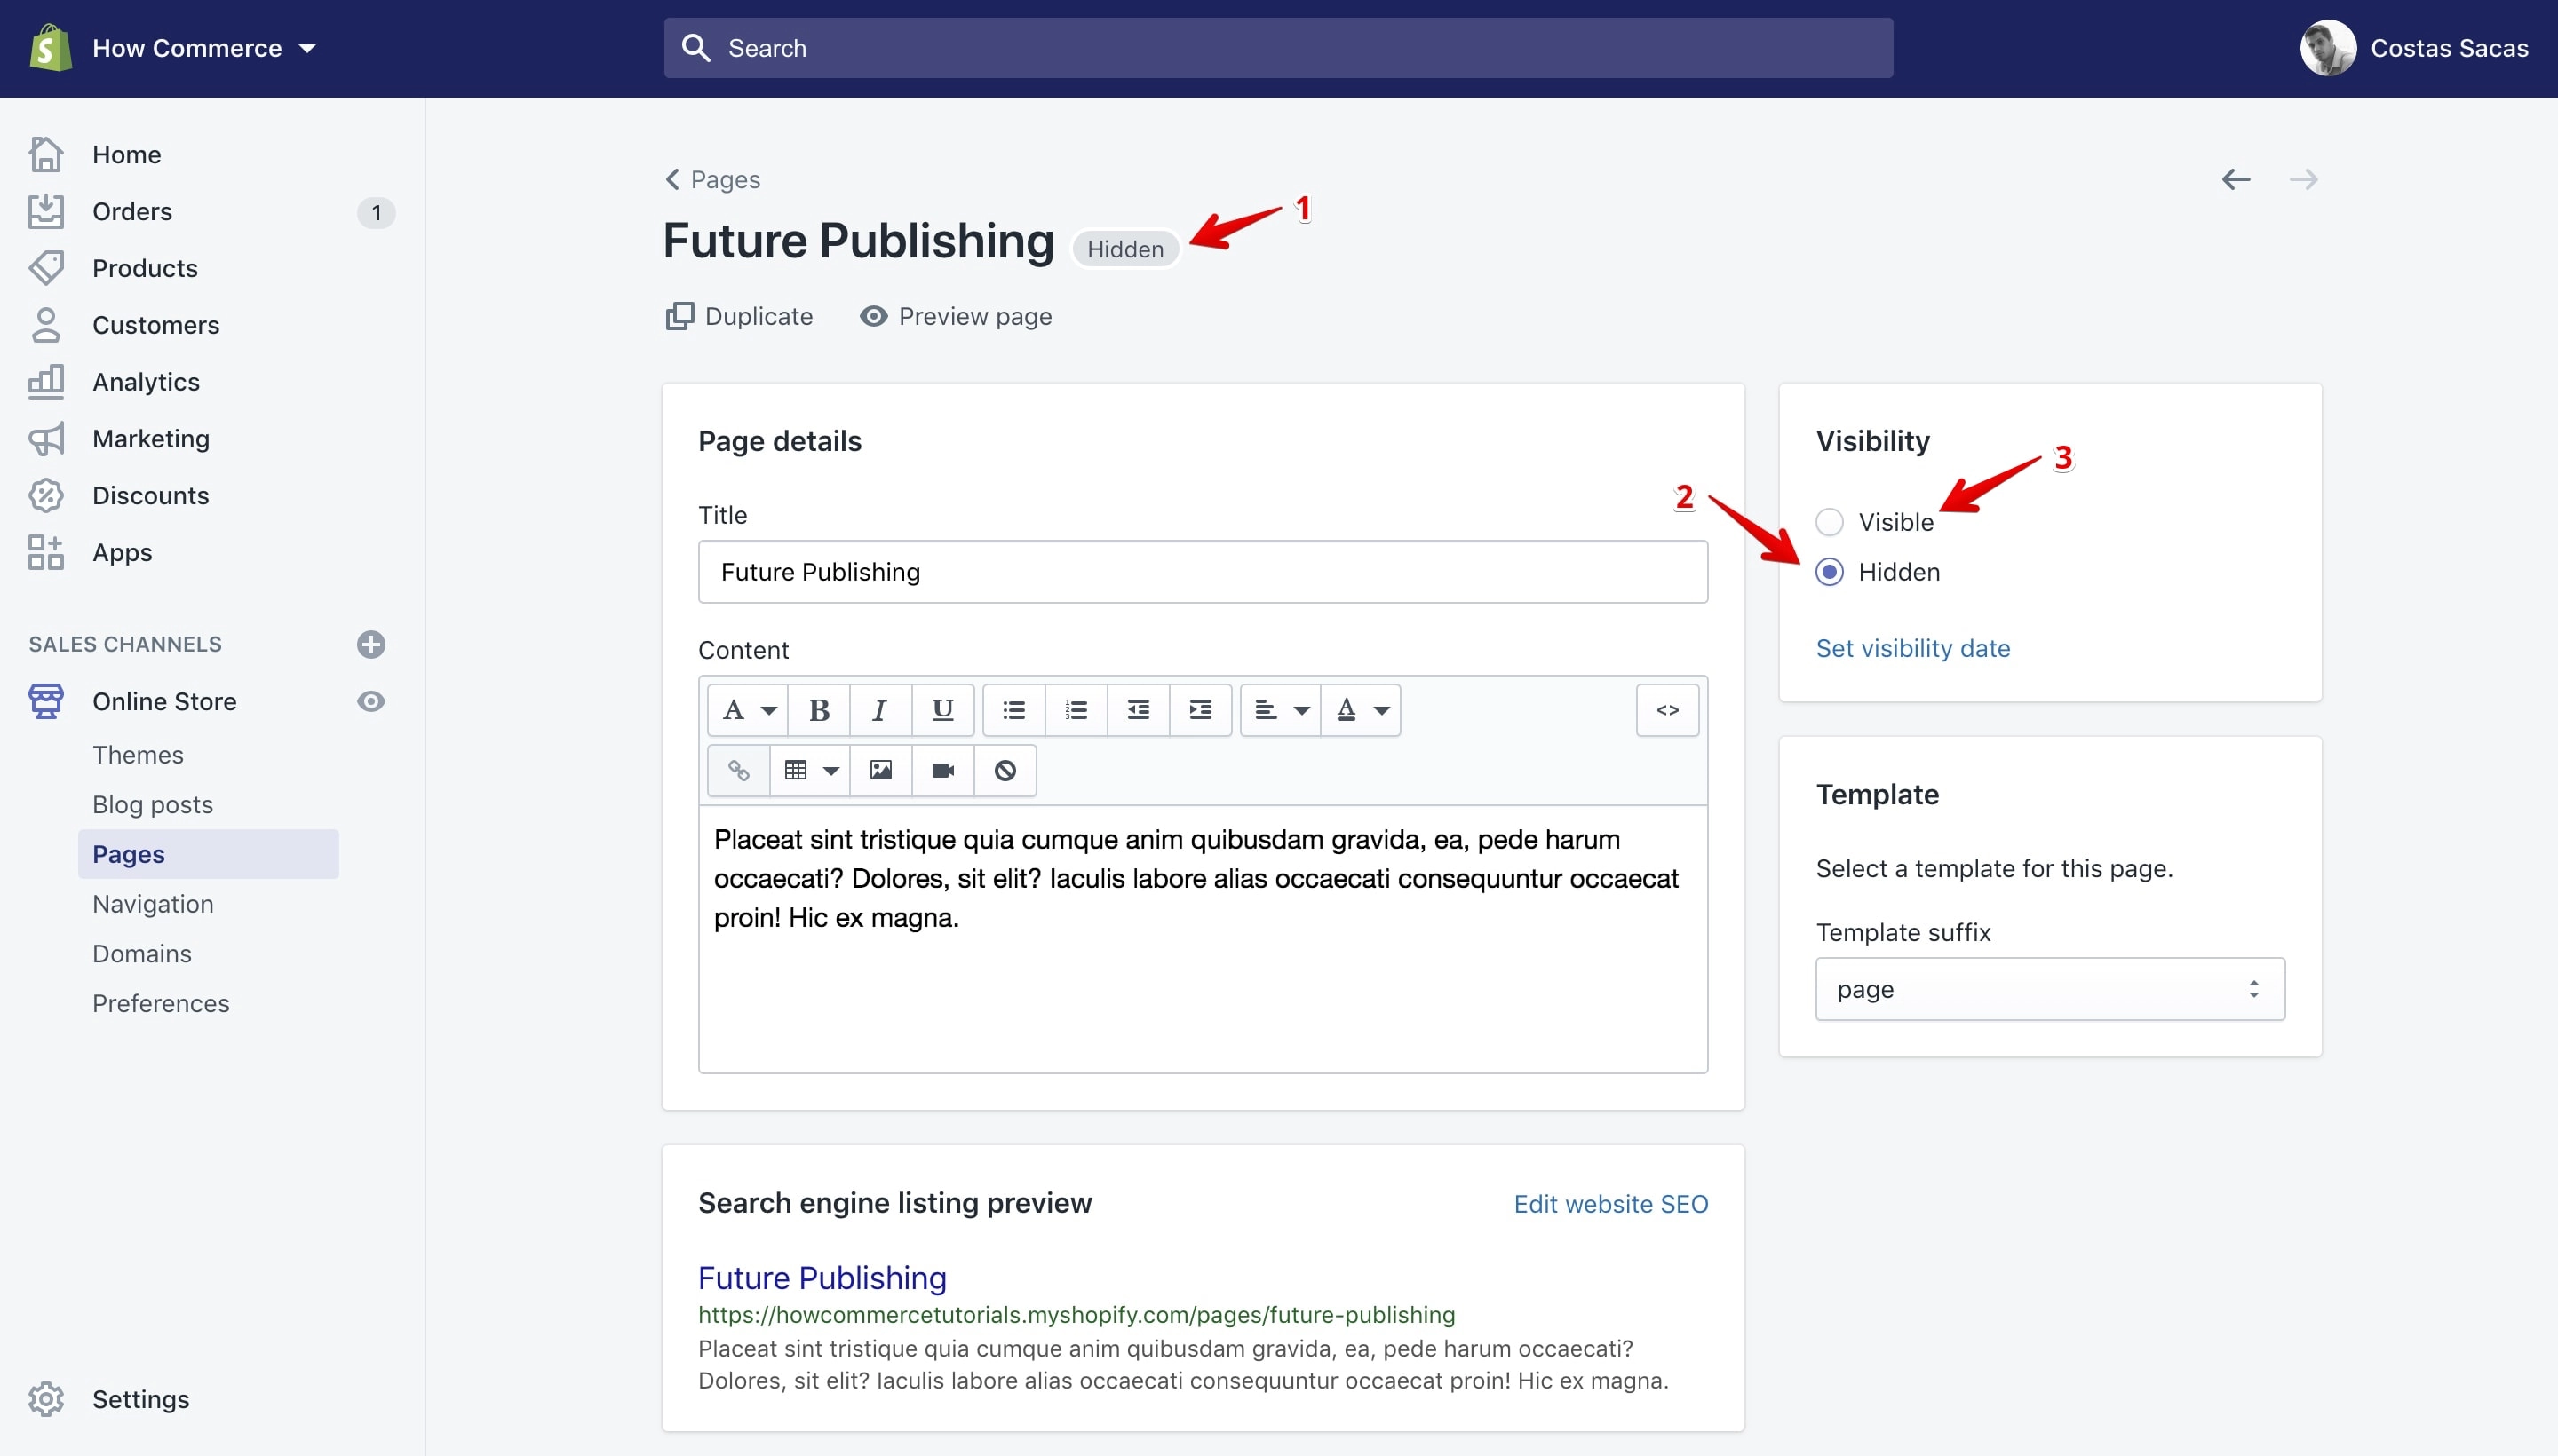Toggle italic formatting
This screenshot has height=1456, width=2558.
pos(880,710)
